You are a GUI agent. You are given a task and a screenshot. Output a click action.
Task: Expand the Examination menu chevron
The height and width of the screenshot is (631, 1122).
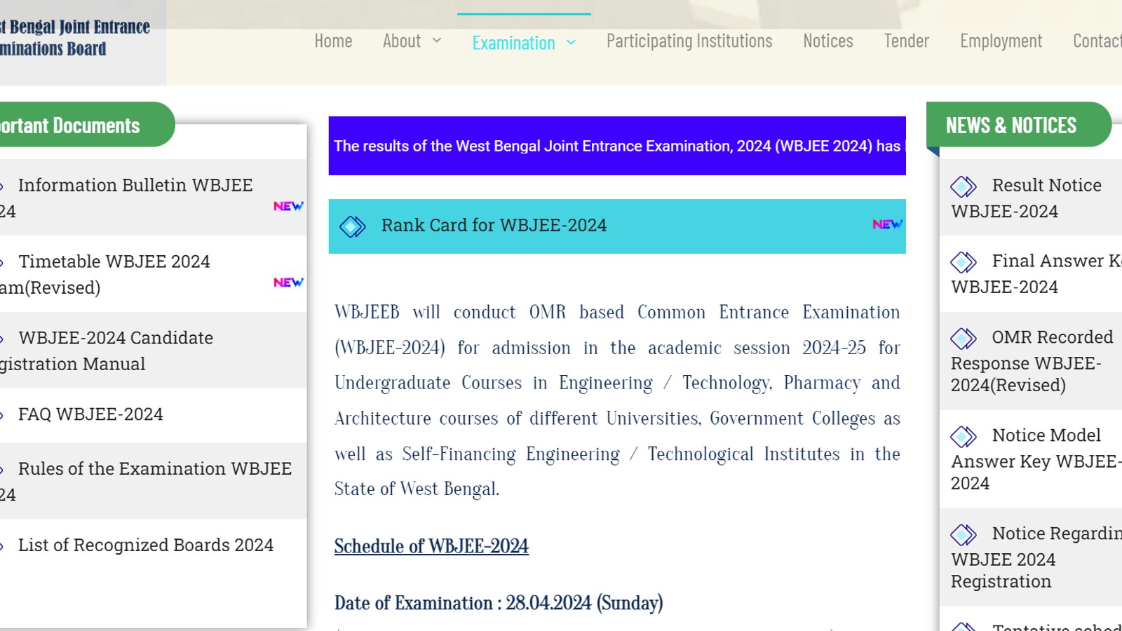571,43
